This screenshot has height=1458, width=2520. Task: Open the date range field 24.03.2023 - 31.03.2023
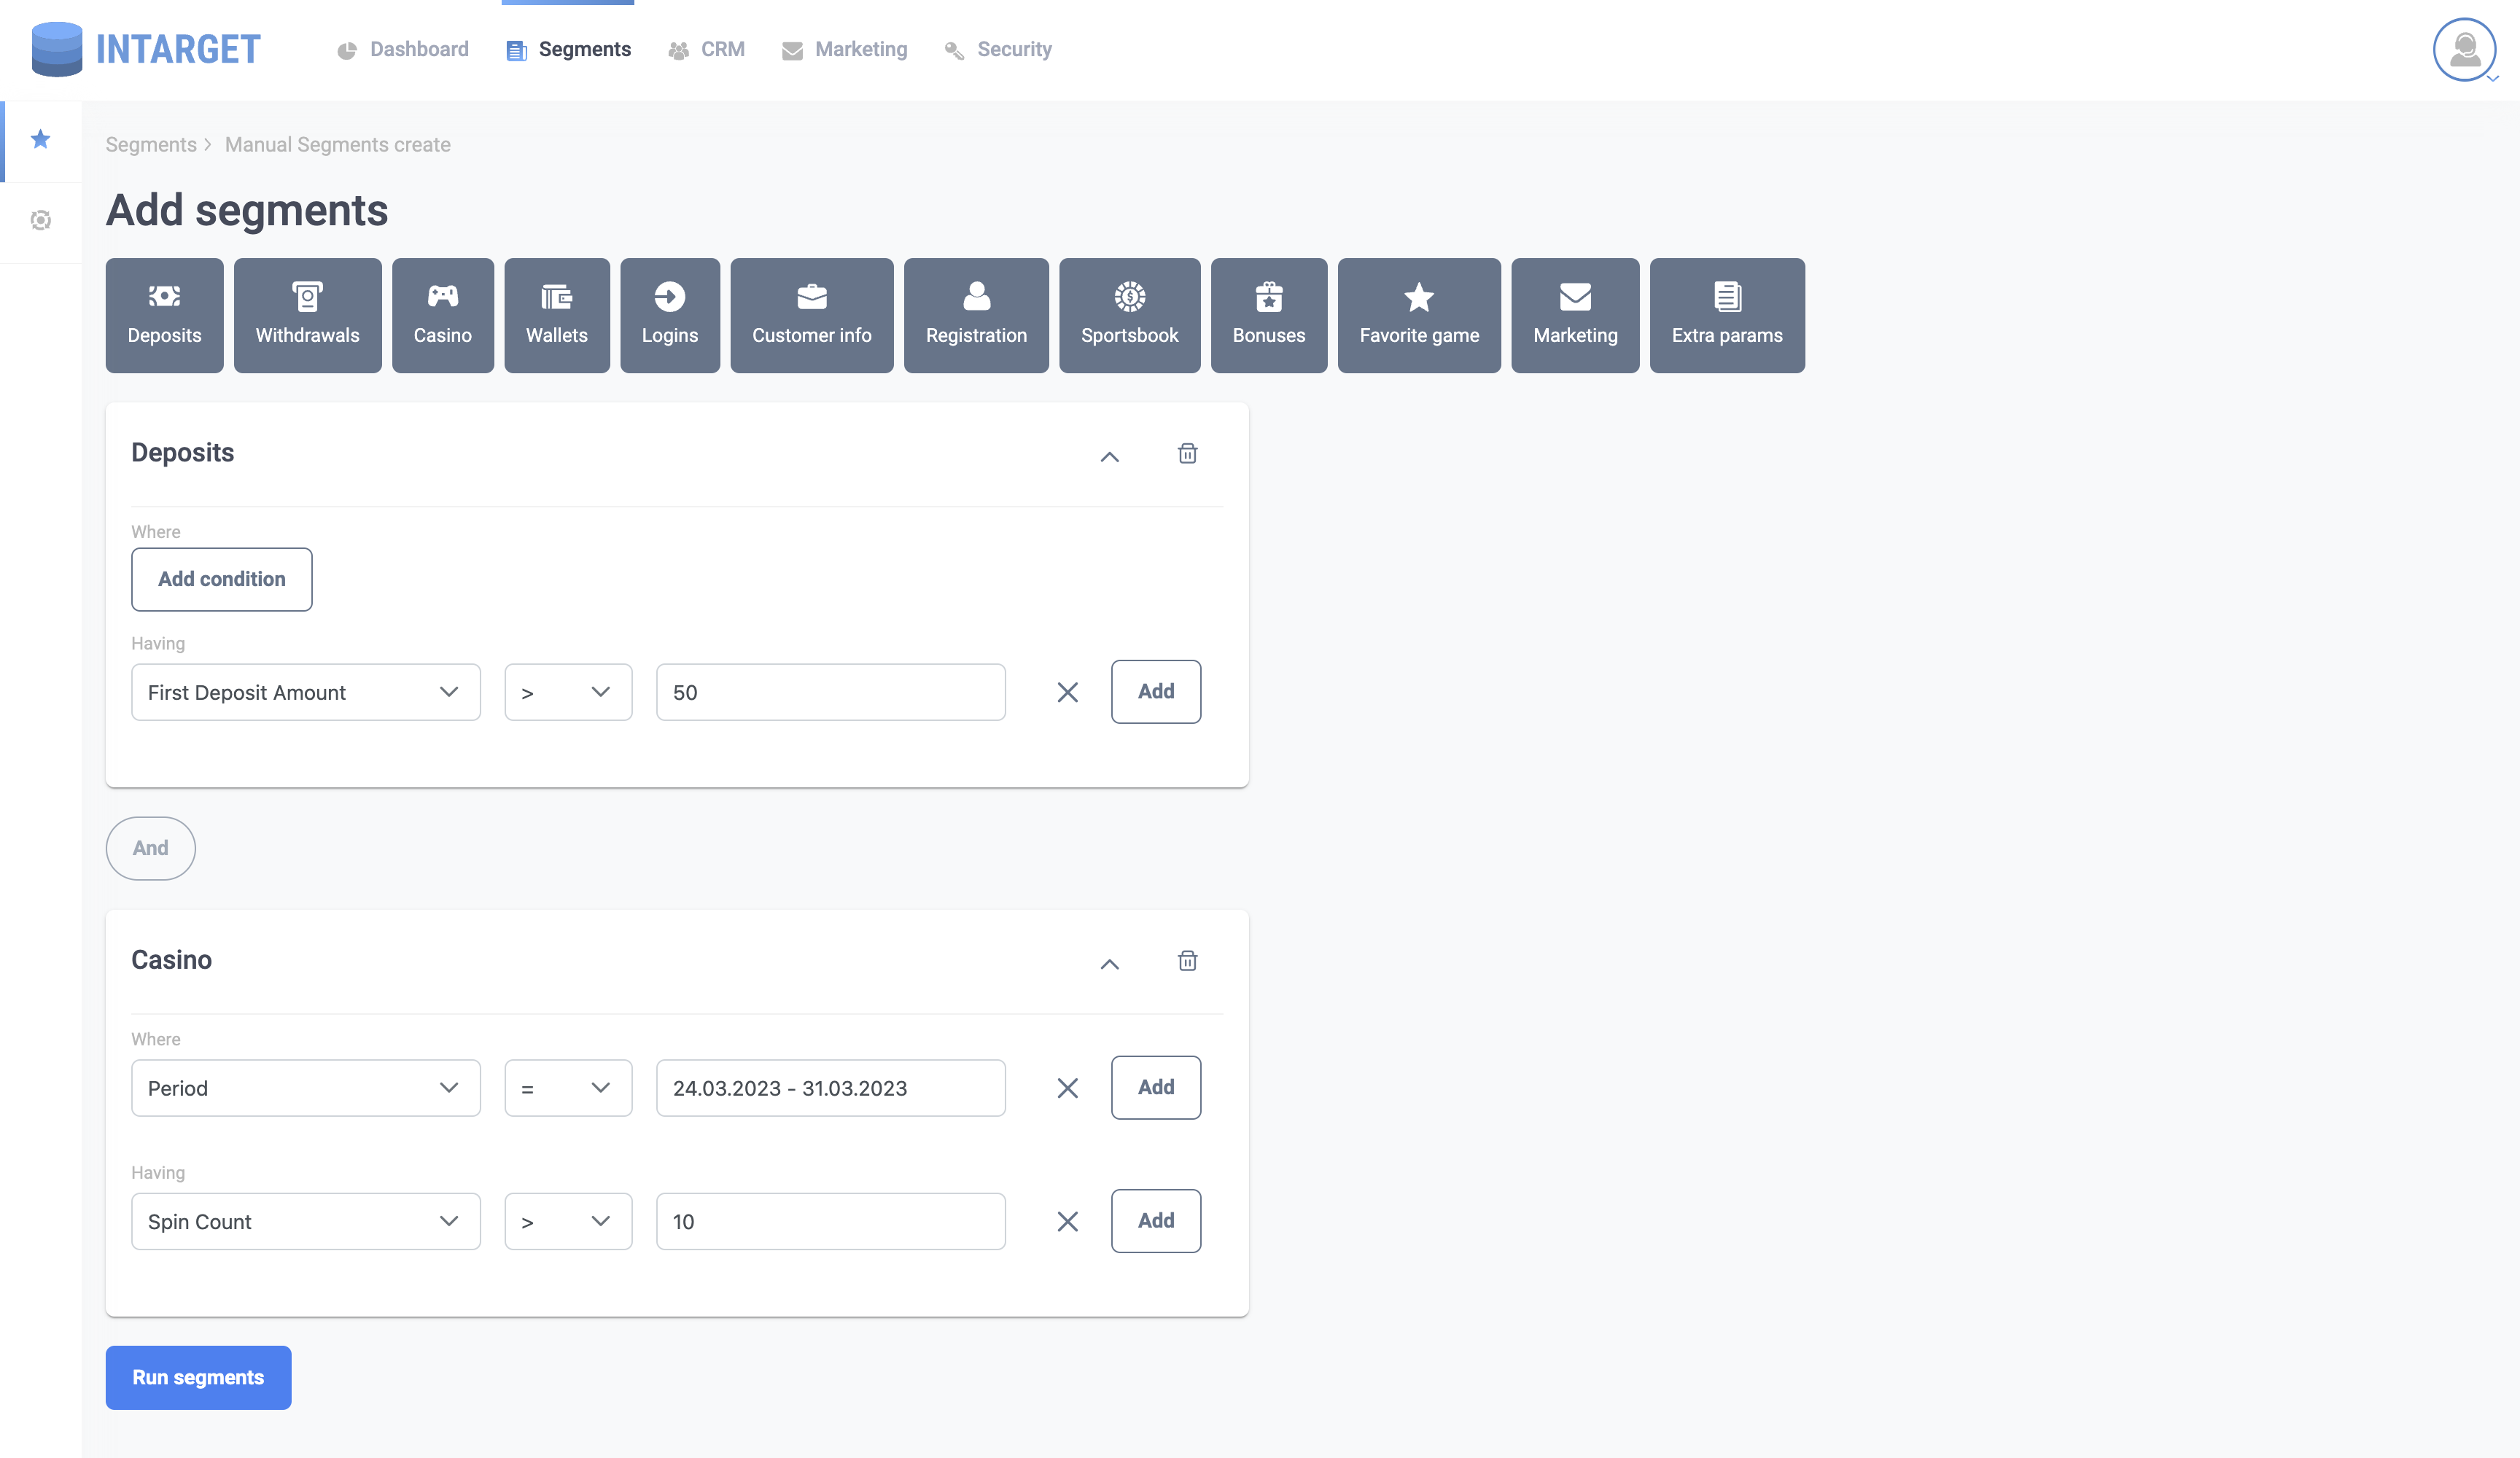click(831, 1088)
